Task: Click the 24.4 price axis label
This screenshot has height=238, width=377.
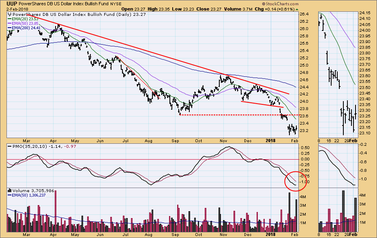Action: coord(304,87)
